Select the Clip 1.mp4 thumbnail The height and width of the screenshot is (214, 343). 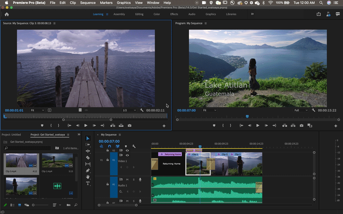click(57, 161)
